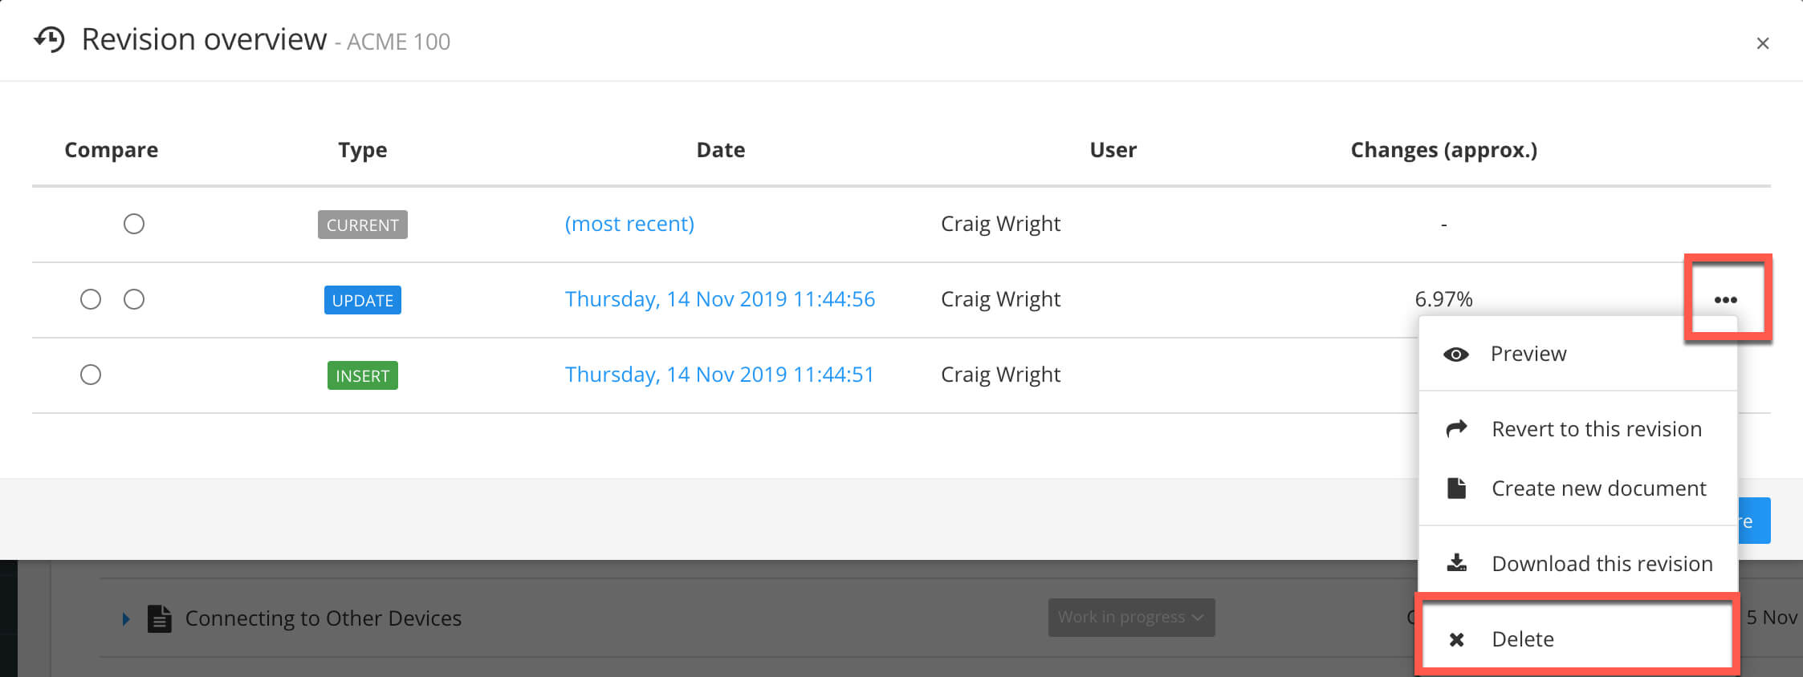Screen dimensions: 1803x677
Task: Open the 11:44:56 revision date link
Action: (719, 299)
